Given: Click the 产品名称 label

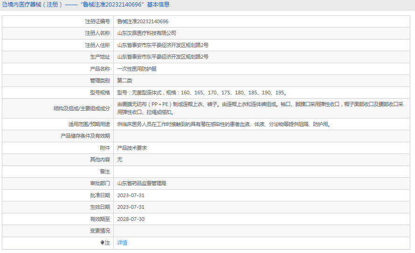Looking at the screenshot, I should coord(100,69).
